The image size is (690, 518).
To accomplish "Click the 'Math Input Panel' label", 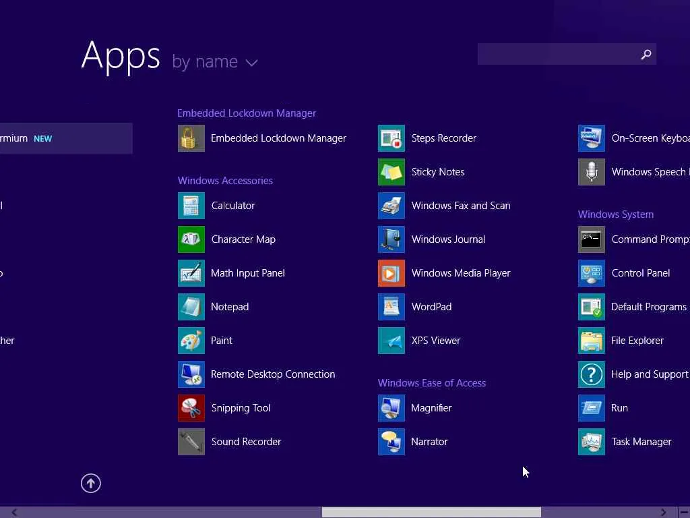I will pos(248,273).
